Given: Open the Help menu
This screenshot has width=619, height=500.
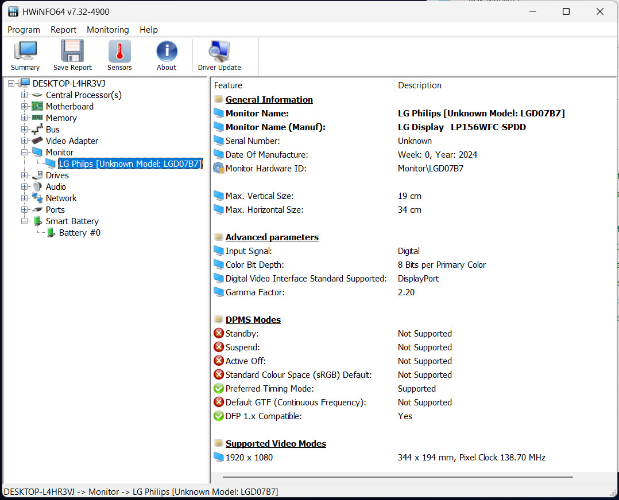Looking at the screenshot, I should (x=148, y=30).
